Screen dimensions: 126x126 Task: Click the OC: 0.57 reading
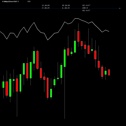(x=86, y=6)
